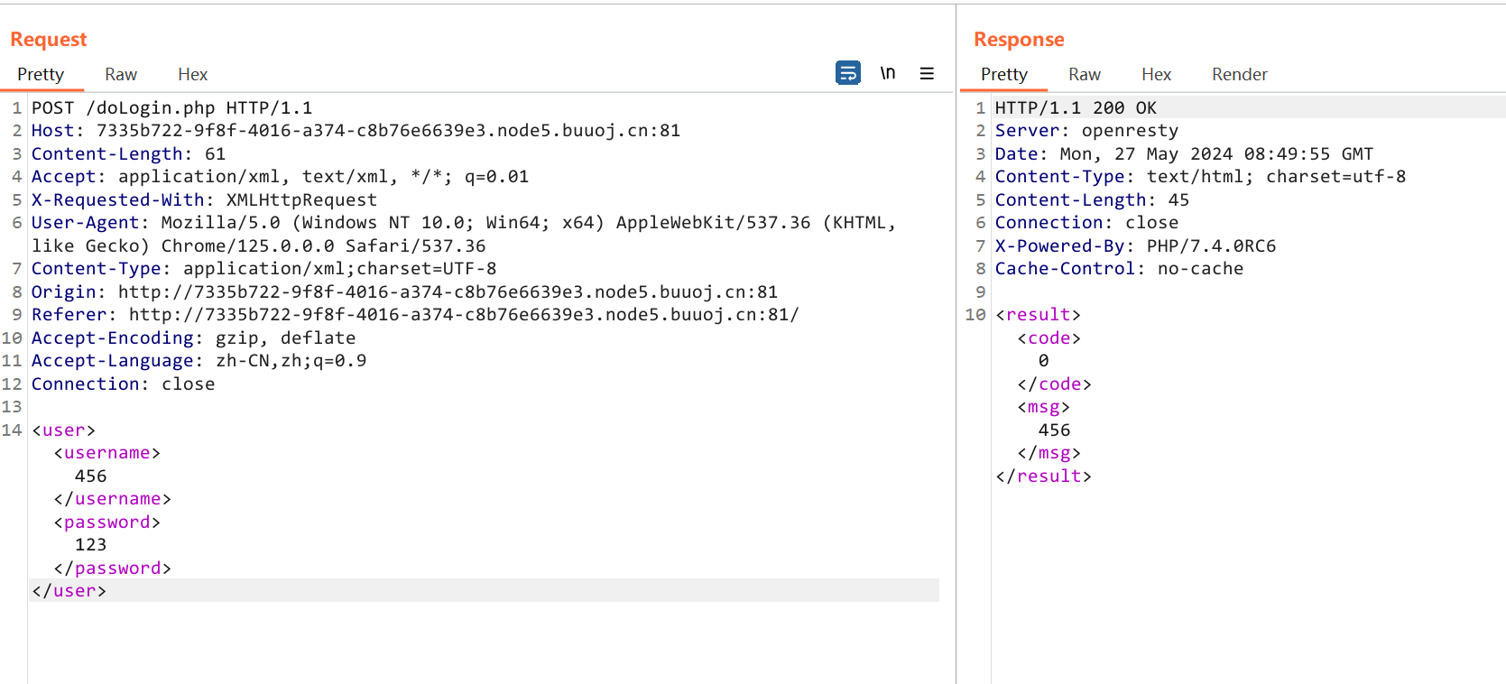Click the Response panel title
This screenshot has width=1506, height=684.
[1019, 39]
